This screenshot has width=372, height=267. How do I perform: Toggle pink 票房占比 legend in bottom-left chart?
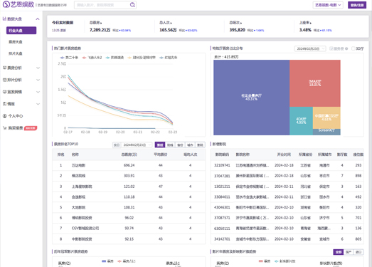[x=119, y=261]
